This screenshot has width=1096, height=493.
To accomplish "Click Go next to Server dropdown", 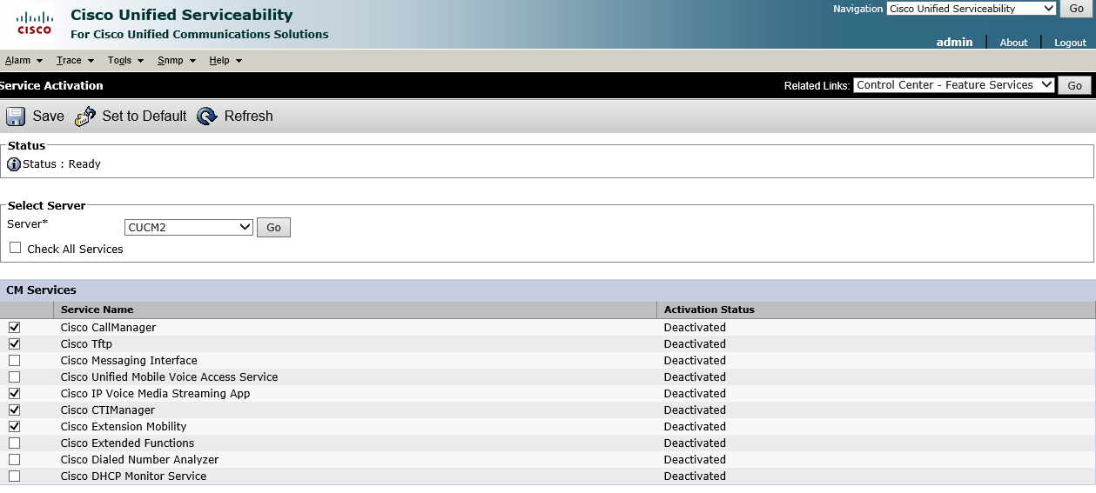I will click(273, 228).
